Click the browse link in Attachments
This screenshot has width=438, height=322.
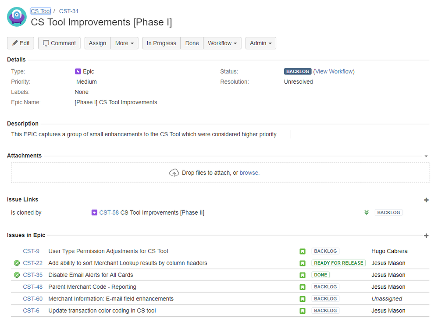(x=249, y=173)
